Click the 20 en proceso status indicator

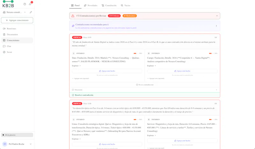point(17,135)
